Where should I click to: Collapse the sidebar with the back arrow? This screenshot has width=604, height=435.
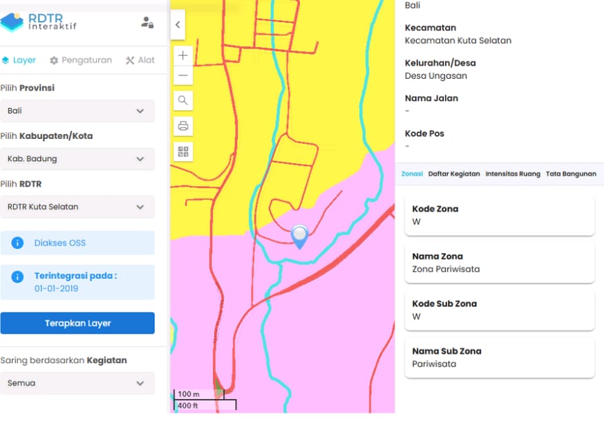coord(178,25)
